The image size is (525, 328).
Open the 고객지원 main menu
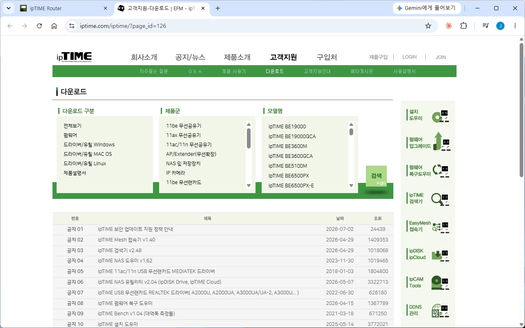(283, 57)
